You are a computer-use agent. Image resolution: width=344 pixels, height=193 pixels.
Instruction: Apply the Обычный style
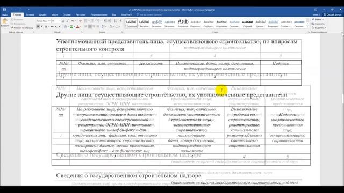click(131, 24)
